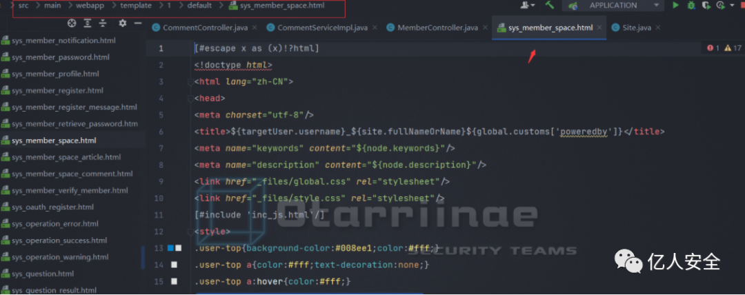Hide the project panel with minus icon
Screen dimensions: 745x295
coord(138,23)
